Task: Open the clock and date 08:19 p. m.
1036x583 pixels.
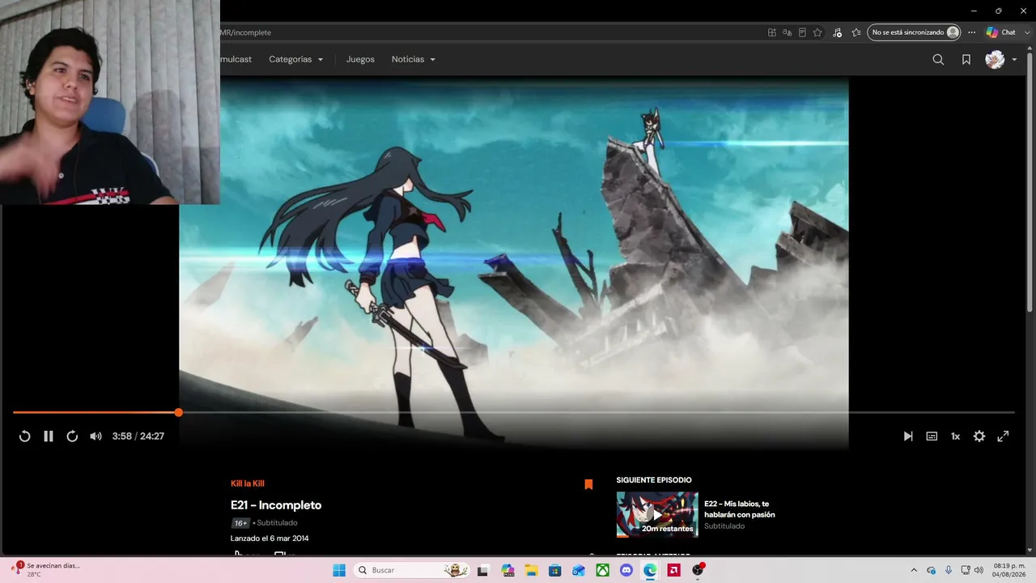Action: (1009, 570)
